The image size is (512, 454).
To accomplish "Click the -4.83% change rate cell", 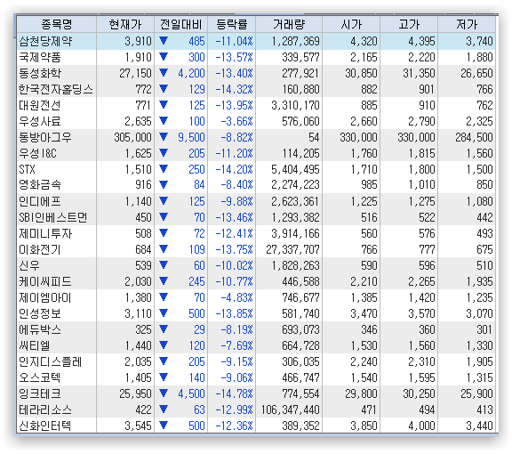I will pyautogui.click(x=236, y=297).
